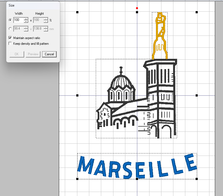Screen dimensions: 223x196
Task: Click the middle-right selection handle
Action: pos(197,95)
